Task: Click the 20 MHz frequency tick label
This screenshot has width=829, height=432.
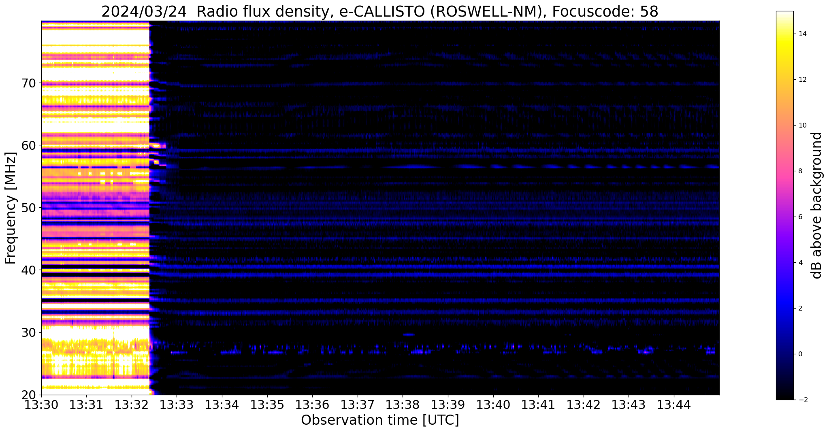Action: [28, 395]
